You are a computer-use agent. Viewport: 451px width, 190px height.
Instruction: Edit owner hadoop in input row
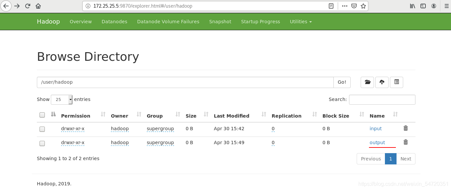pos(120,129)
